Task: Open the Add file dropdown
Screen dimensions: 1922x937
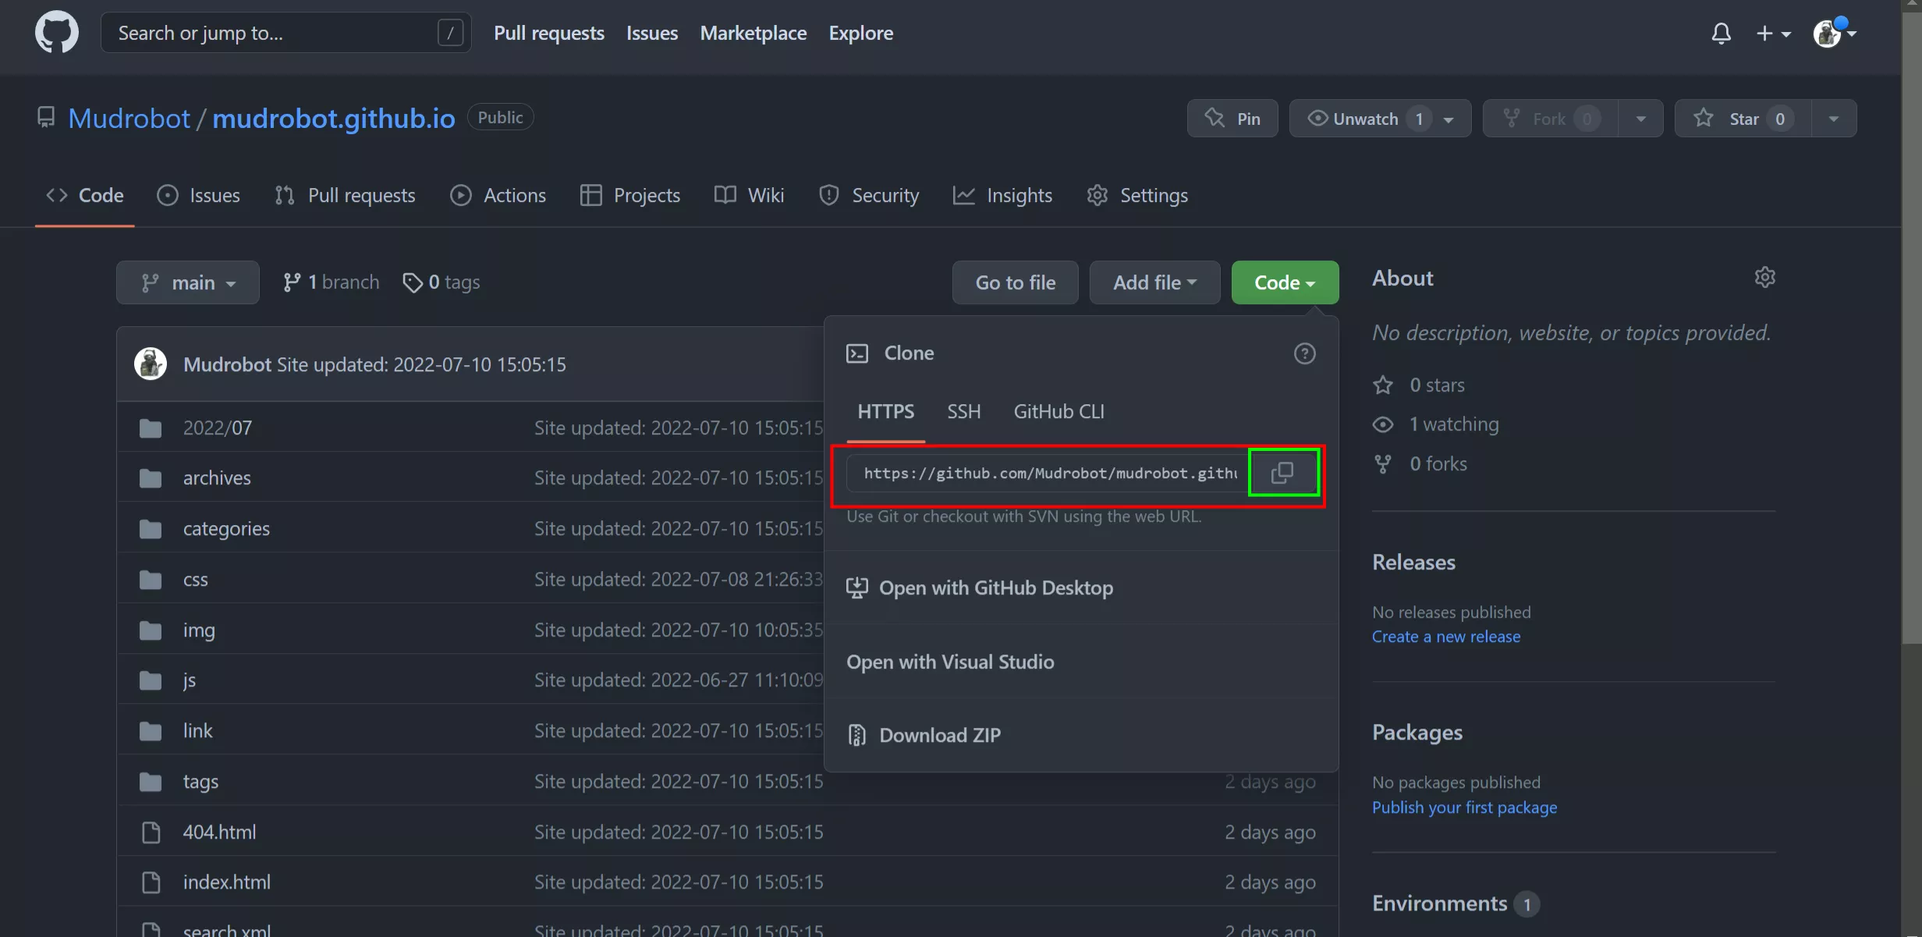Action: [1154, 282]
